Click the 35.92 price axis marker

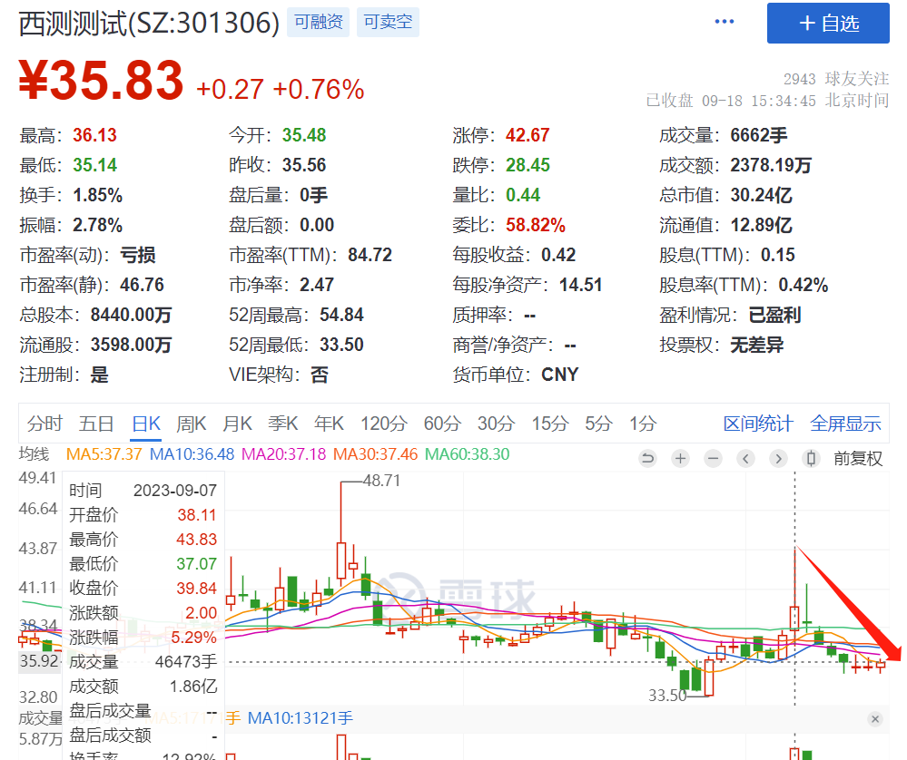click(39, 661)
